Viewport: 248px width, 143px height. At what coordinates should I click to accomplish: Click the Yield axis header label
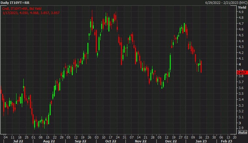point(242,7)
